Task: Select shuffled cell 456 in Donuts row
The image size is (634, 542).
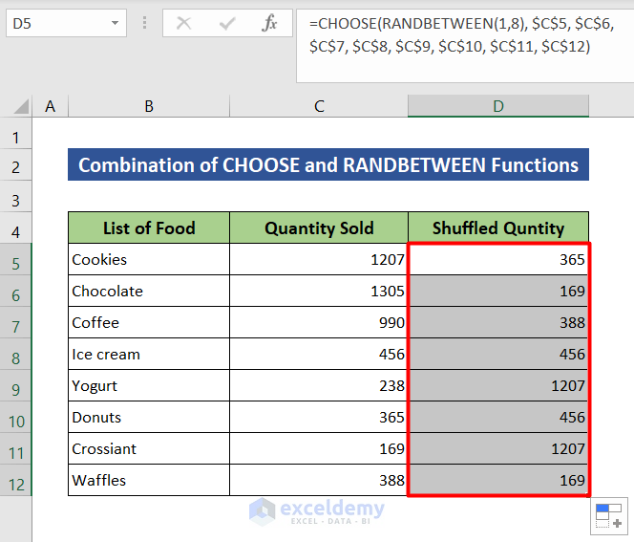Action: [498, 418]
